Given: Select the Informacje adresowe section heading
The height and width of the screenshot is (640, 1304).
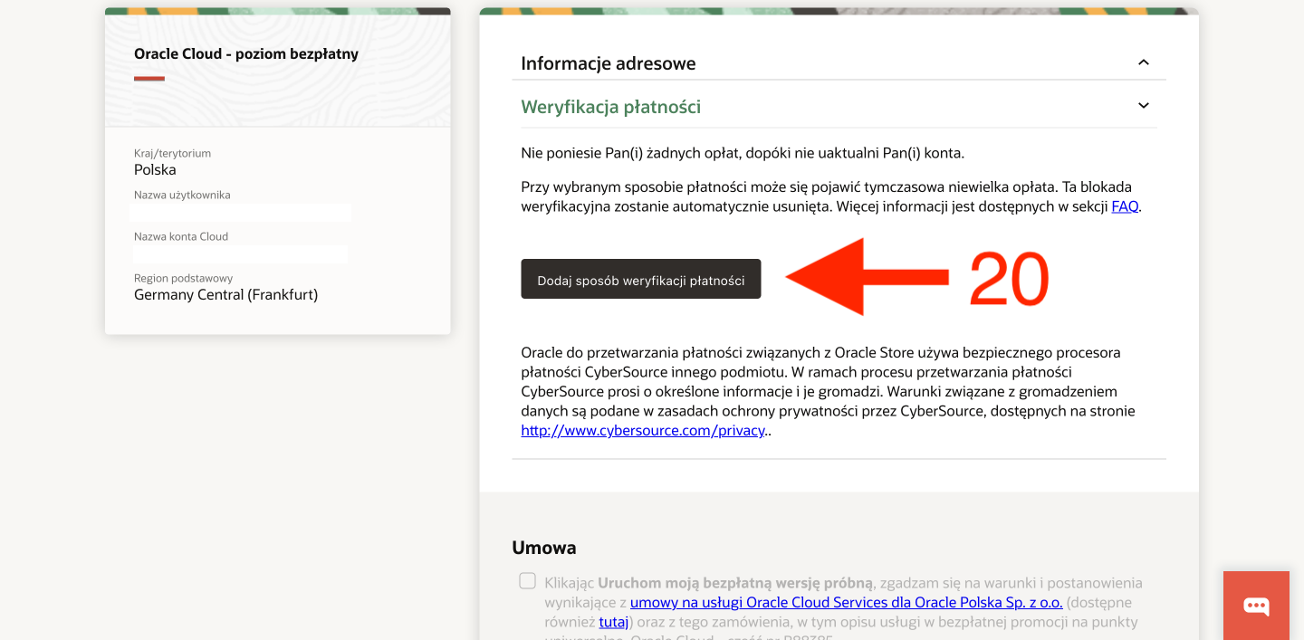Looking at the screenshot, I should pyautogui.click(x=608, y=63).
